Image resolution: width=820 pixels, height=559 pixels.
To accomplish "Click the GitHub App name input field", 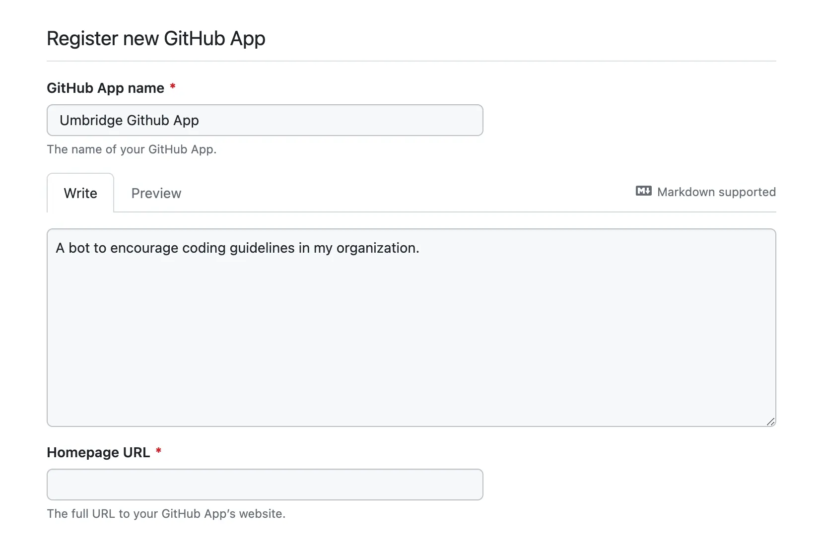I will [265, 120].
